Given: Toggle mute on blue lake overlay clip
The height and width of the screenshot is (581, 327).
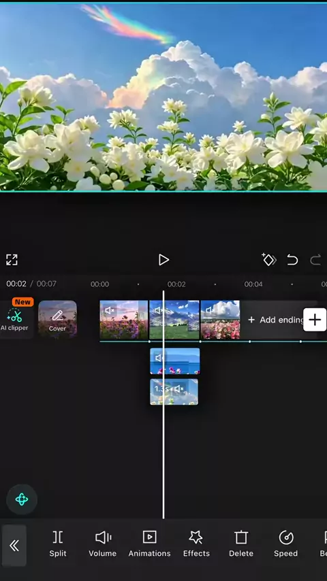Looking at the screenshot, I should coord(159,358).
